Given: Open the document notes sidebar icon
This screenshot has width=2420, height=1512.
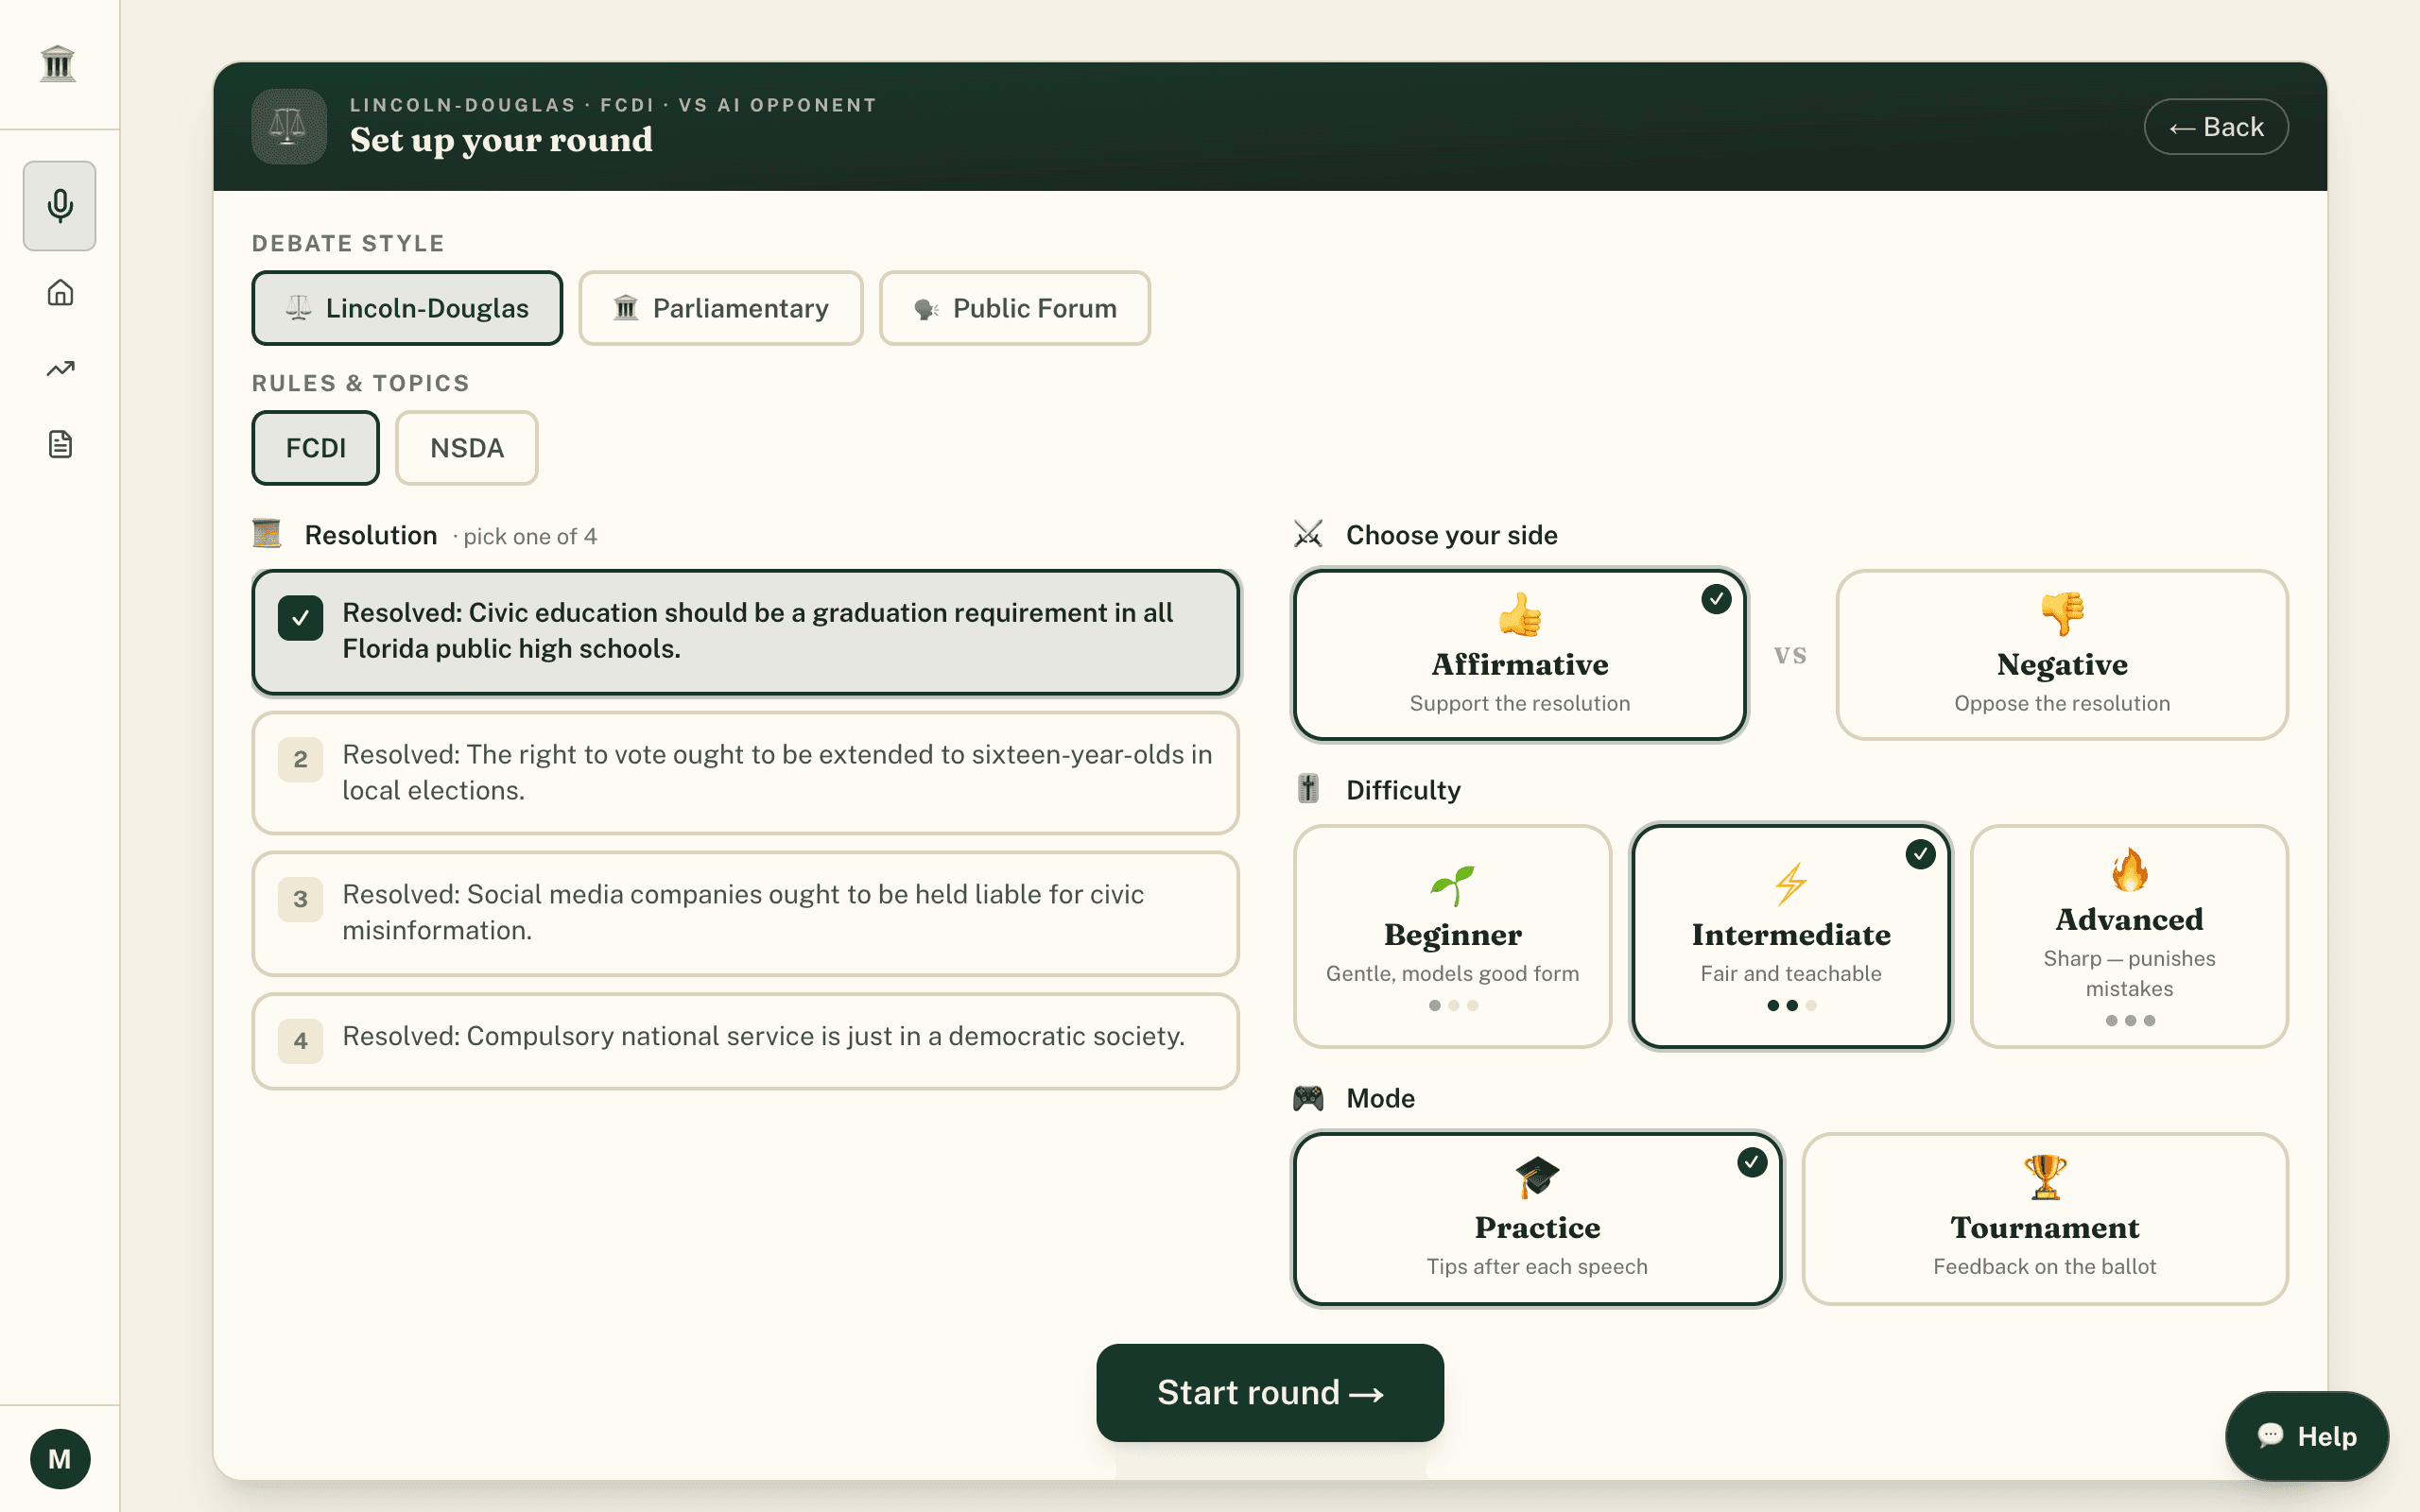Looking at the screenshot, I should point(60,444).
